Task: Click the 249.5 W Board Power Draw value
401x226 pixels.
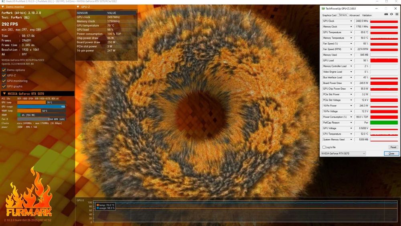Action: [362, 83]
